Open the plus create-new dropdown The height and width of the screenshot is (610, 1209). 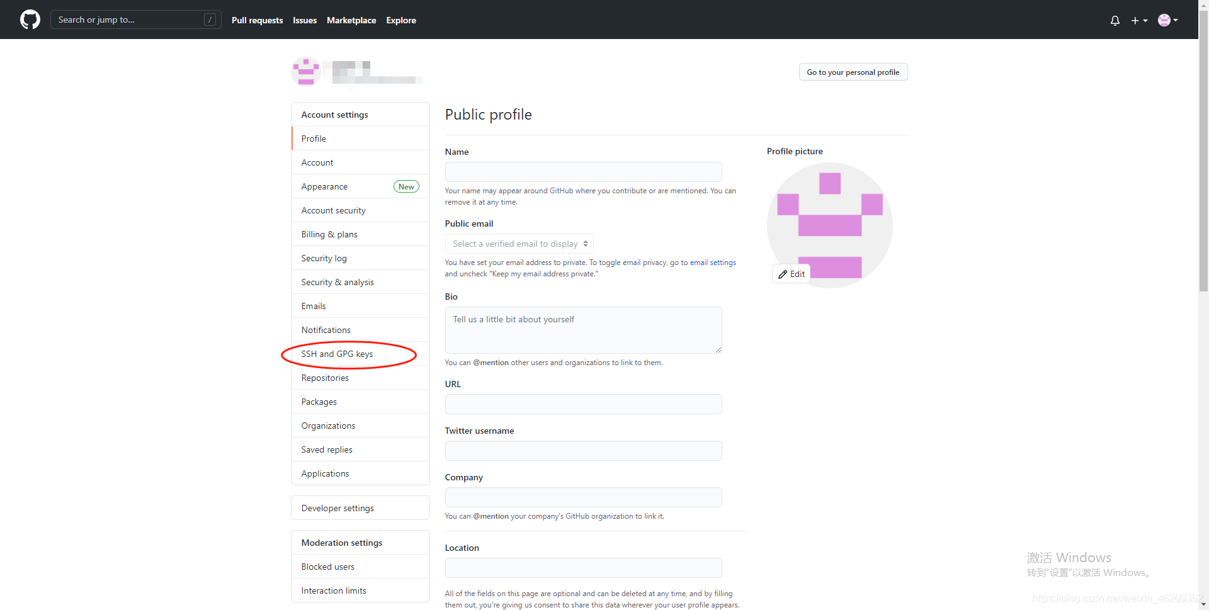tap(1139, 20)
